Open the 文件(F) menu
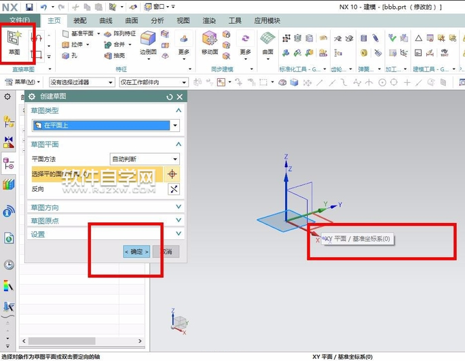The width and height of the screenshot is (465, 361). (19, 20)
